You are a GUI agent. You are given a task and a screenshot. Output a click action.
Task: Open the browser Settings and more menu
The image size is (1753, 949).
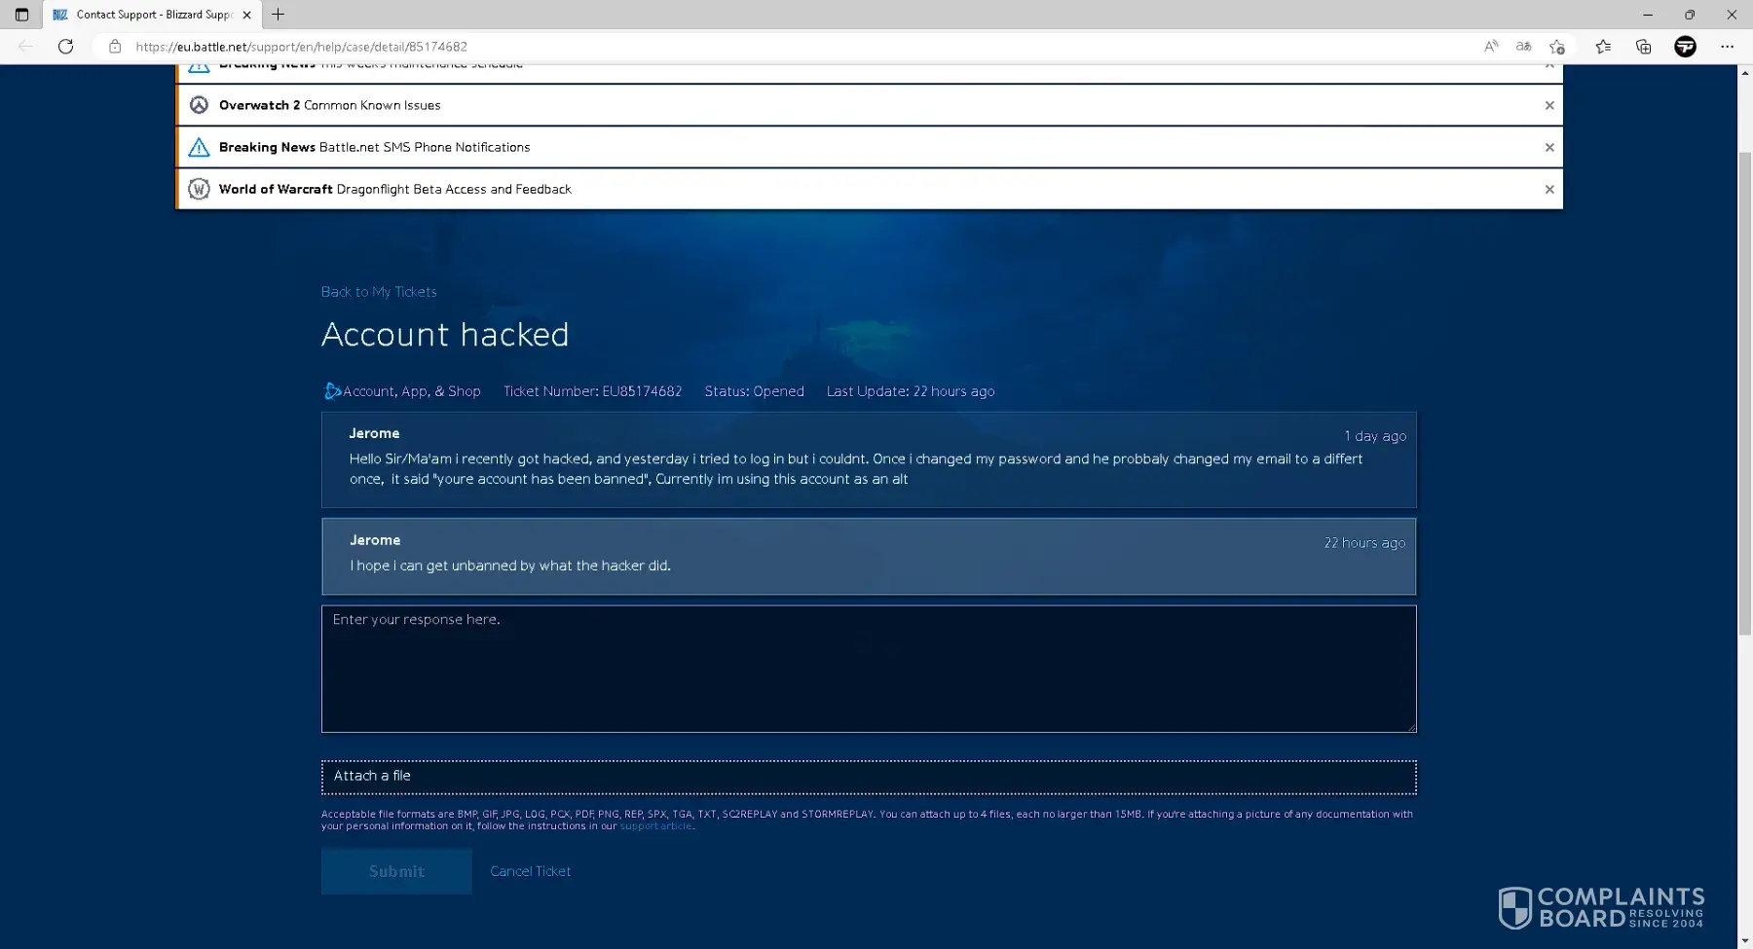click(1727, 47)
